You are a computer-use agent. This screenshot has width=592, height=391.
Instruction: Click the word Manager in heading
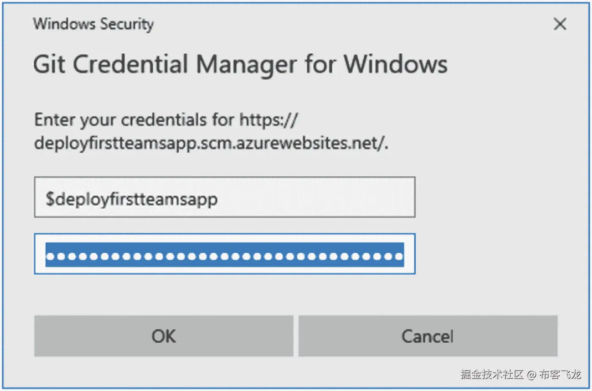(247, 65)
